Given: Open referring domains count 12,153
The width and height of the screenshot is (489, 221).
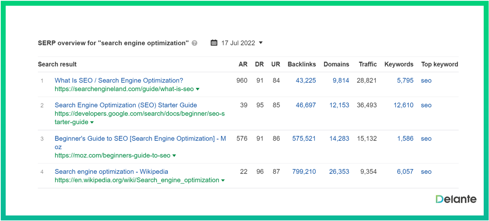Looking at the screenshot, I should pos(339,105).
